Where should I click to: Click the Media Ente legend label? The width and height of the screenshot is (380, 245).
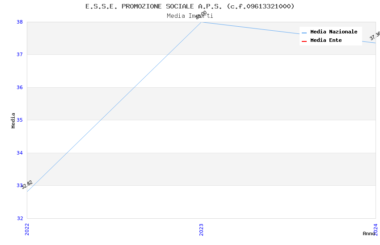[326, 40]
